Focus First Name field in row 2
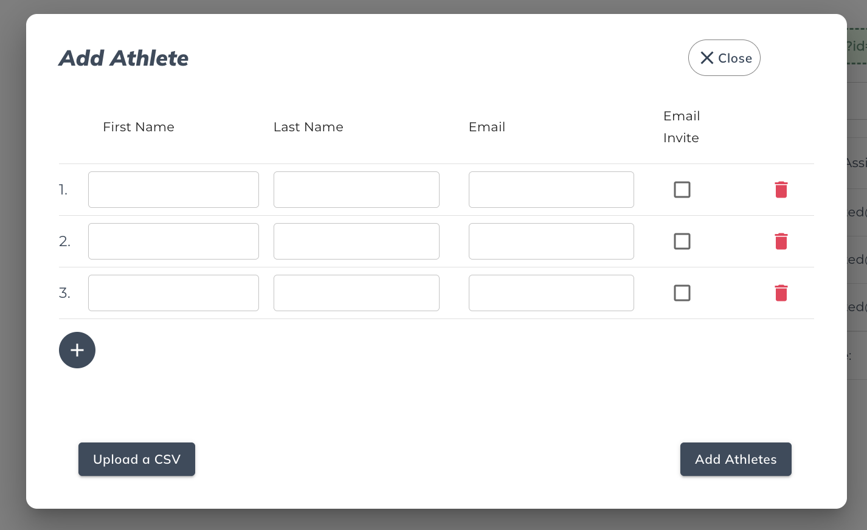Image resolution: width=867 pixels, height=530 pixels. click(173, 241)
